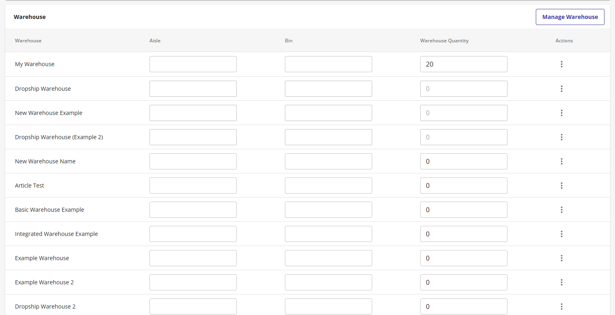Screen dimensions: 615x315
Task: Click the Aisle field for My Warehouse
Action: pos(193,64)
